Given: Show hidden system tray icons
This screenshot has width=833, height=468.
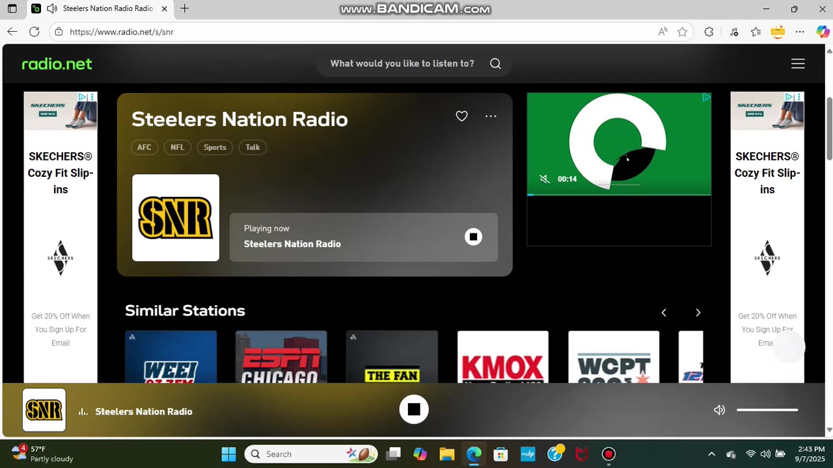Looking at the screenshot, I should click(x=711, y=454).
